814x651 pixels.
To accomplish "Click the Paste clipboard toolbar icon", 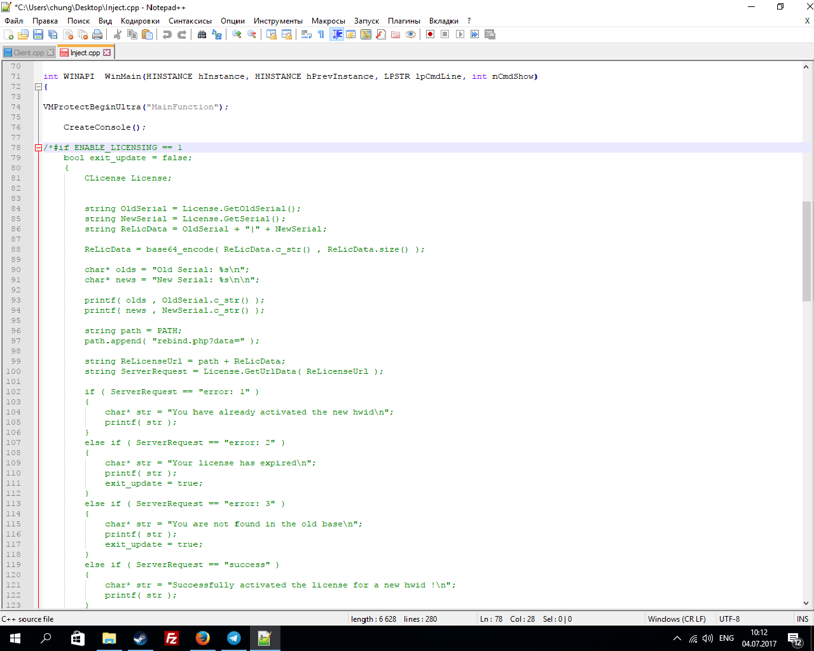I will [x=147, y=34].
